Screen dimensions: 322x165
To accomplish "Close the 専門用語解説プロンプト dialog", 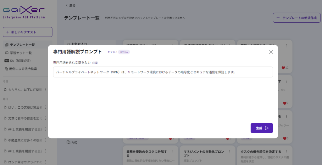I will pos(271,52).
